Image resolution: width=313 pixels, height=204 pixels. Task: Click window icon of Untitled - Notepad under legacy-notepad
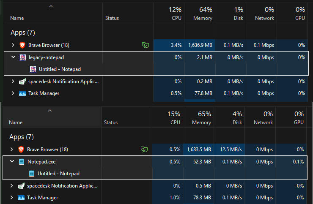[x=33, y=69]
